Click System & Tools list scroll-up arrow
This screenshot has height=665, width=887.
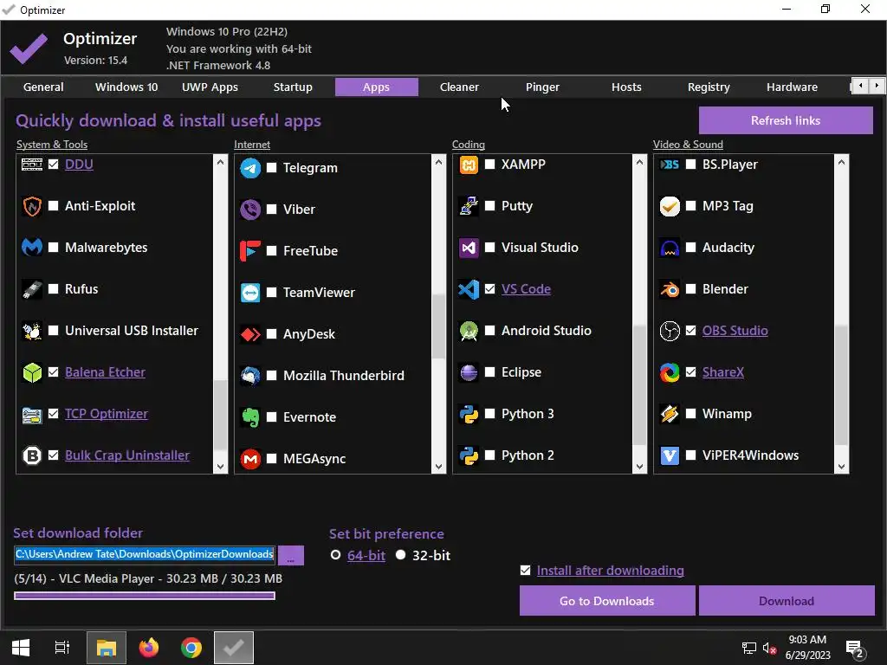(220, 162)
